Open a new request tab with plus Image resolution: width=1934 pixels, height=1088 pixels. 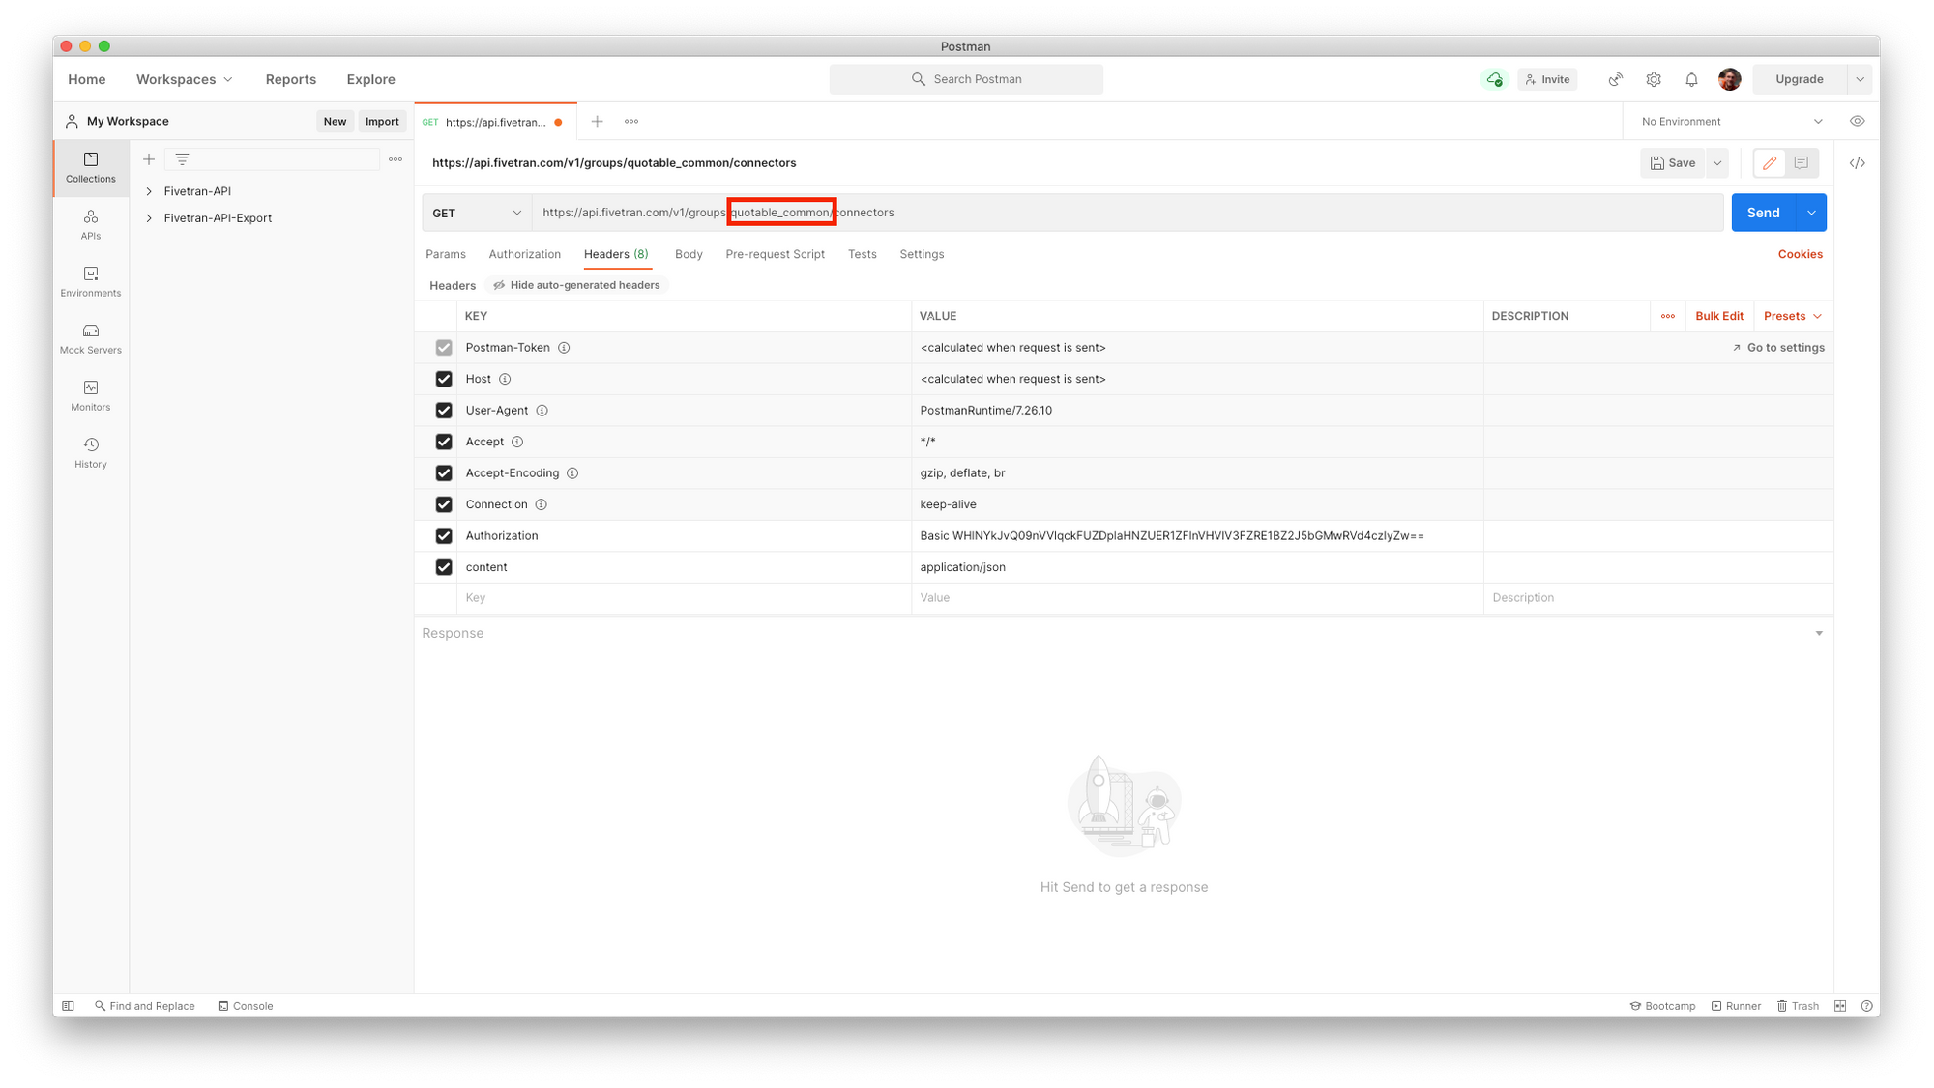(597, 122)
